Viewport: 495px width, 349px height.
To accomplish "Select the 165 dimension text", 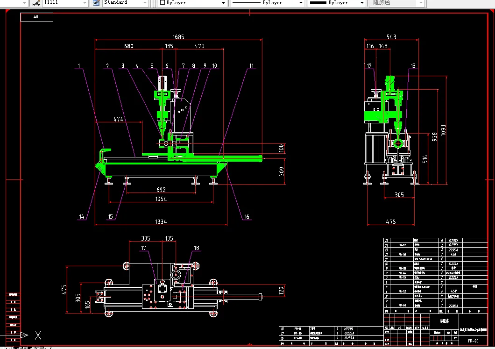I will coord(87,305).
